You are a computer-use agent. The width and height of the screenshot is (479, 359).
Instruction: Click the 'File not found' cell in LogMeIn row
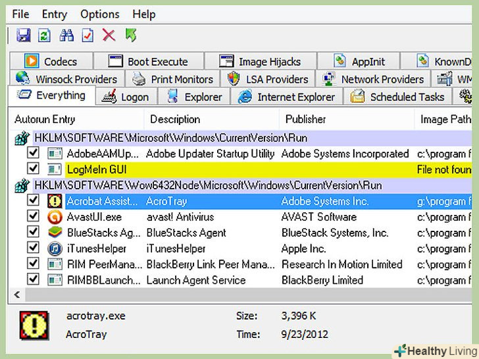click(x=444, y=170)
